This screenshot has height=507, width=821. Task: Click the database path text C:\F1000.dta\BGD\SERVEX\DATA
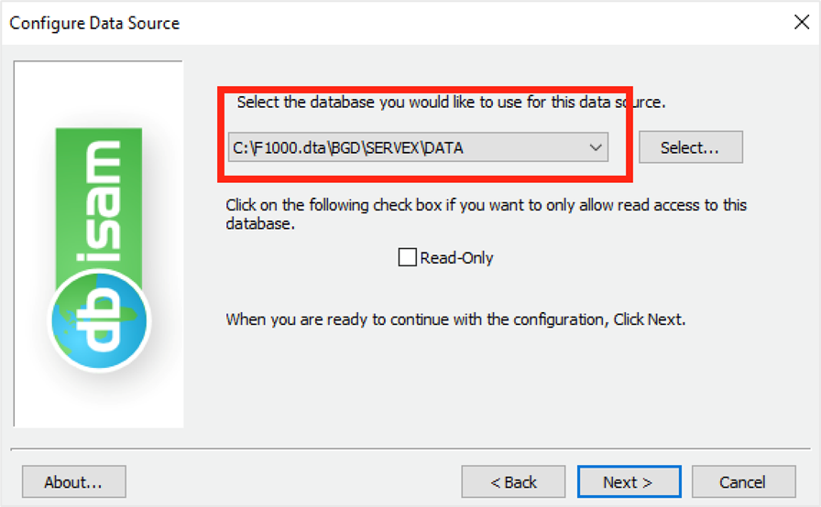pyautogui.click(x=346, y=147)
